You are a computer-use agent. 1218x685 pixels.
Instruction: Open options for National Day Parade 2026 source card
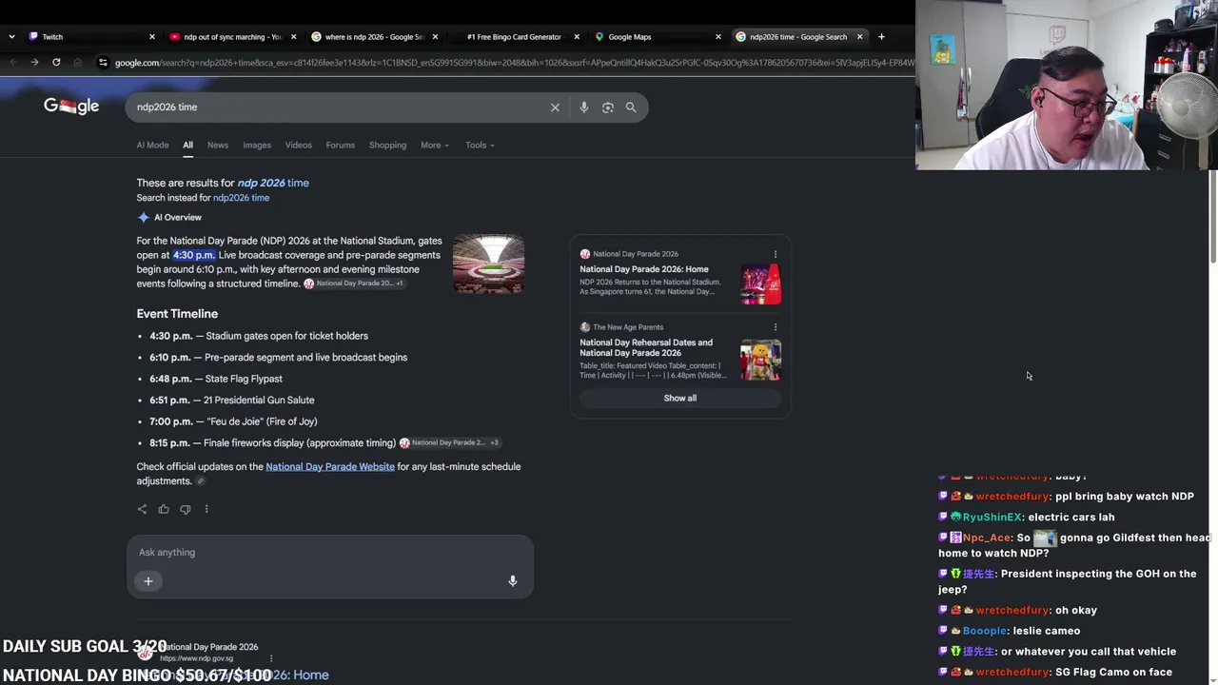[776, 254]
